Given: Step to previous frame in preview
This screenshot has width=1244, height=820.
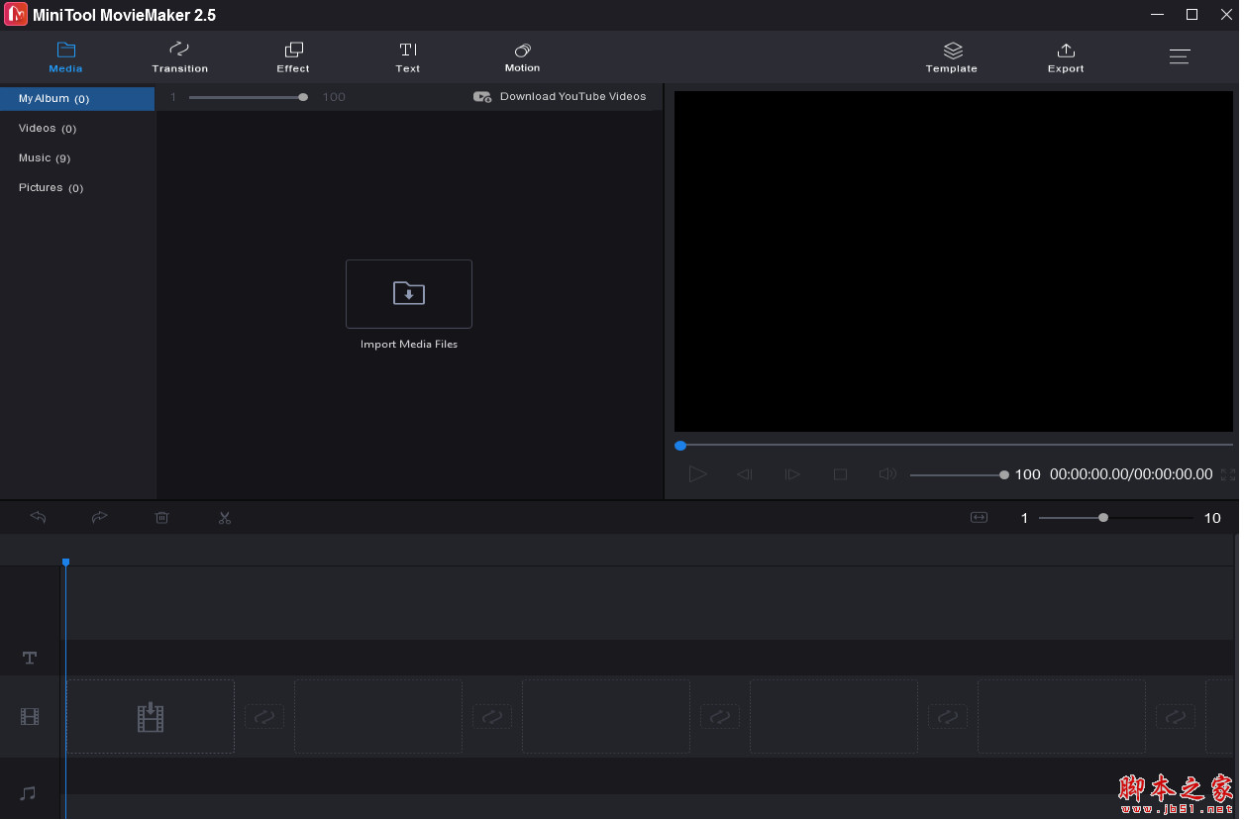Looking at the screenshot, I should pyautogui.click(x=745, y=474).
